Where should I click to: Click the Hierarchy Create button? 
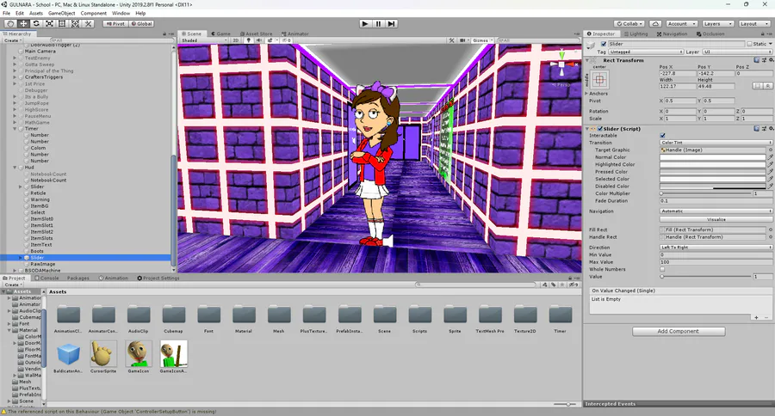click(x=12, y=40)
